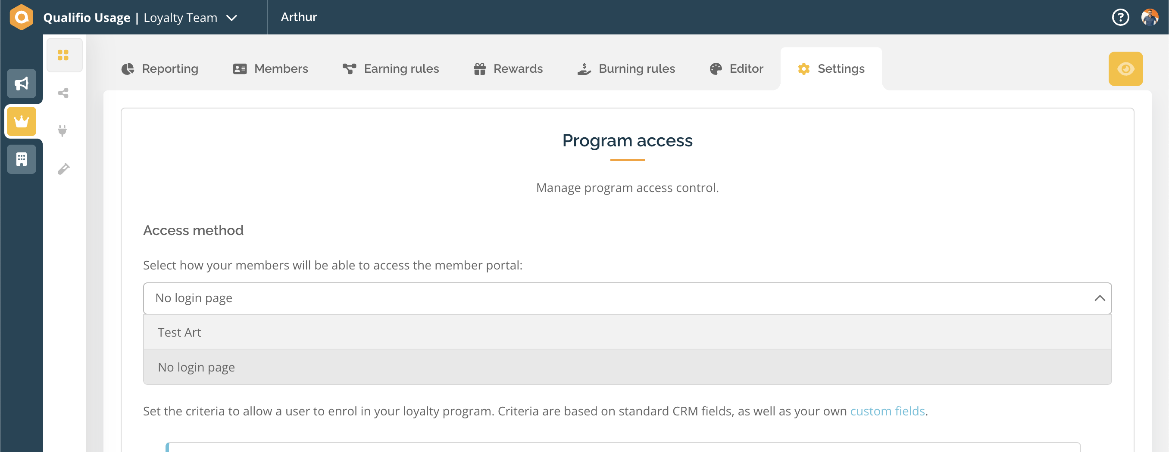This screenshot has width=1169, height=452.
Task: Toggle the yellow eye preview button
Action: click(1125, 69)
